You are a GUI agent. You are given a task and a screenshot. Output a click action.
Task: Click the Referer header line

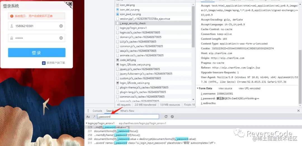230,67
